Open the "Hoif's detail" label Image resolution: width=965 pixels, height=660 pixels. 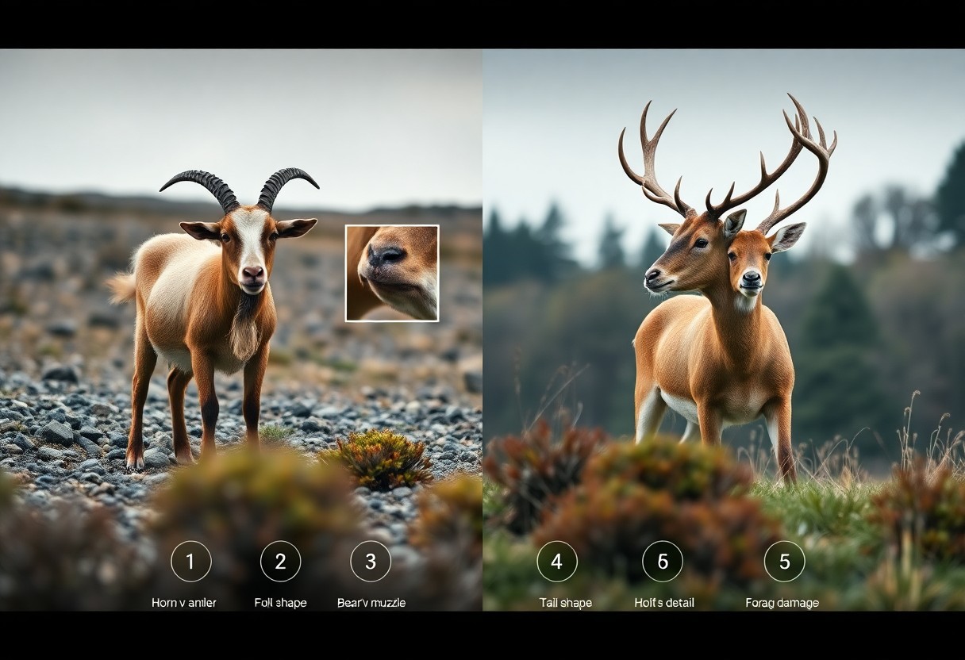[x=663, y=603]
